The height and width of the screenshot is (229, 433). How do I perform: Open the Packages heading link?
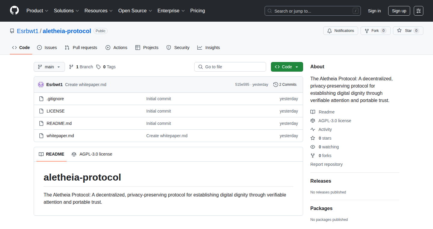[321, 209]
